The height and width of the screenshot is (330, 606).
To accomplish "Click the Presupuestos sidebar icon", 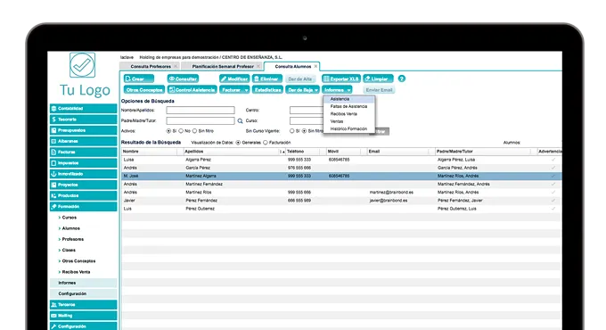I will click(x=53, y=130).
